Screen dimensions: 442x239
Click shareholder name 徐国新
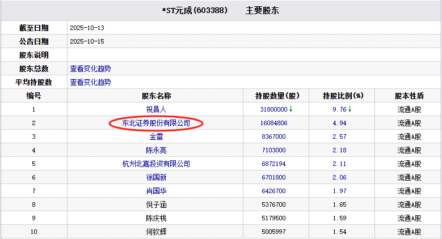coord(156,177)
